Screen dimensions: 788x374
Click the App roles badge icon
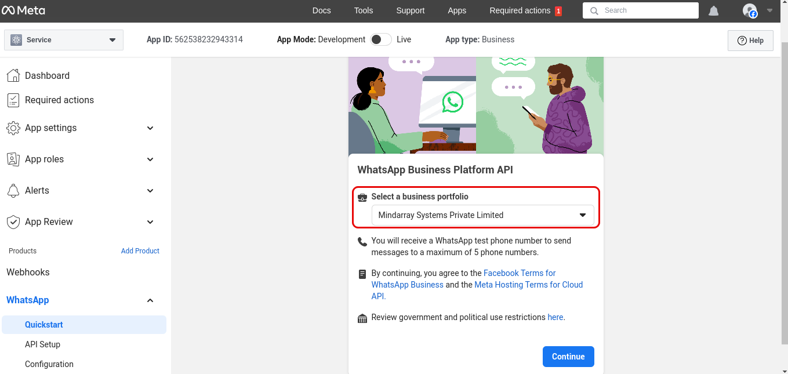tap(13, 159)
